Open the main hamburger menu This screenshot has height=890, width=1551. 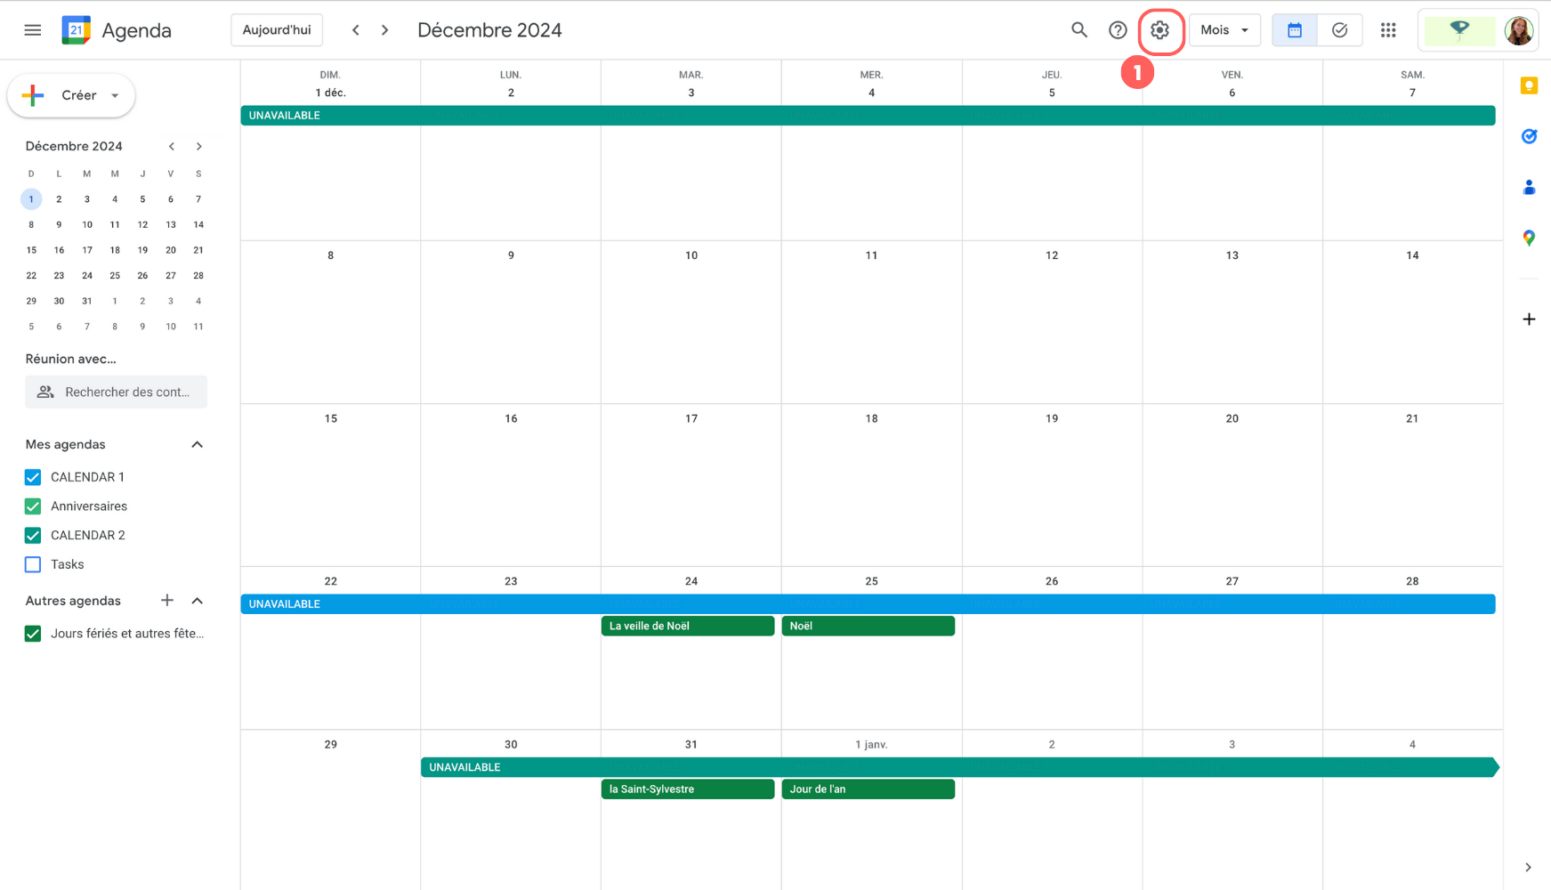coord(33,30)
